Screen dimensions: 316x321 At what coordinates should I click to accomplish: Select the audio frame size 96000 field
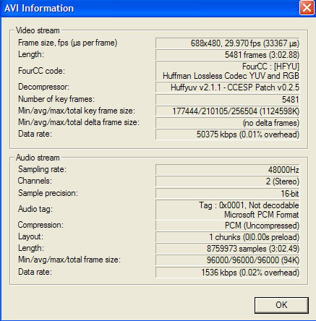coord(228,260)
